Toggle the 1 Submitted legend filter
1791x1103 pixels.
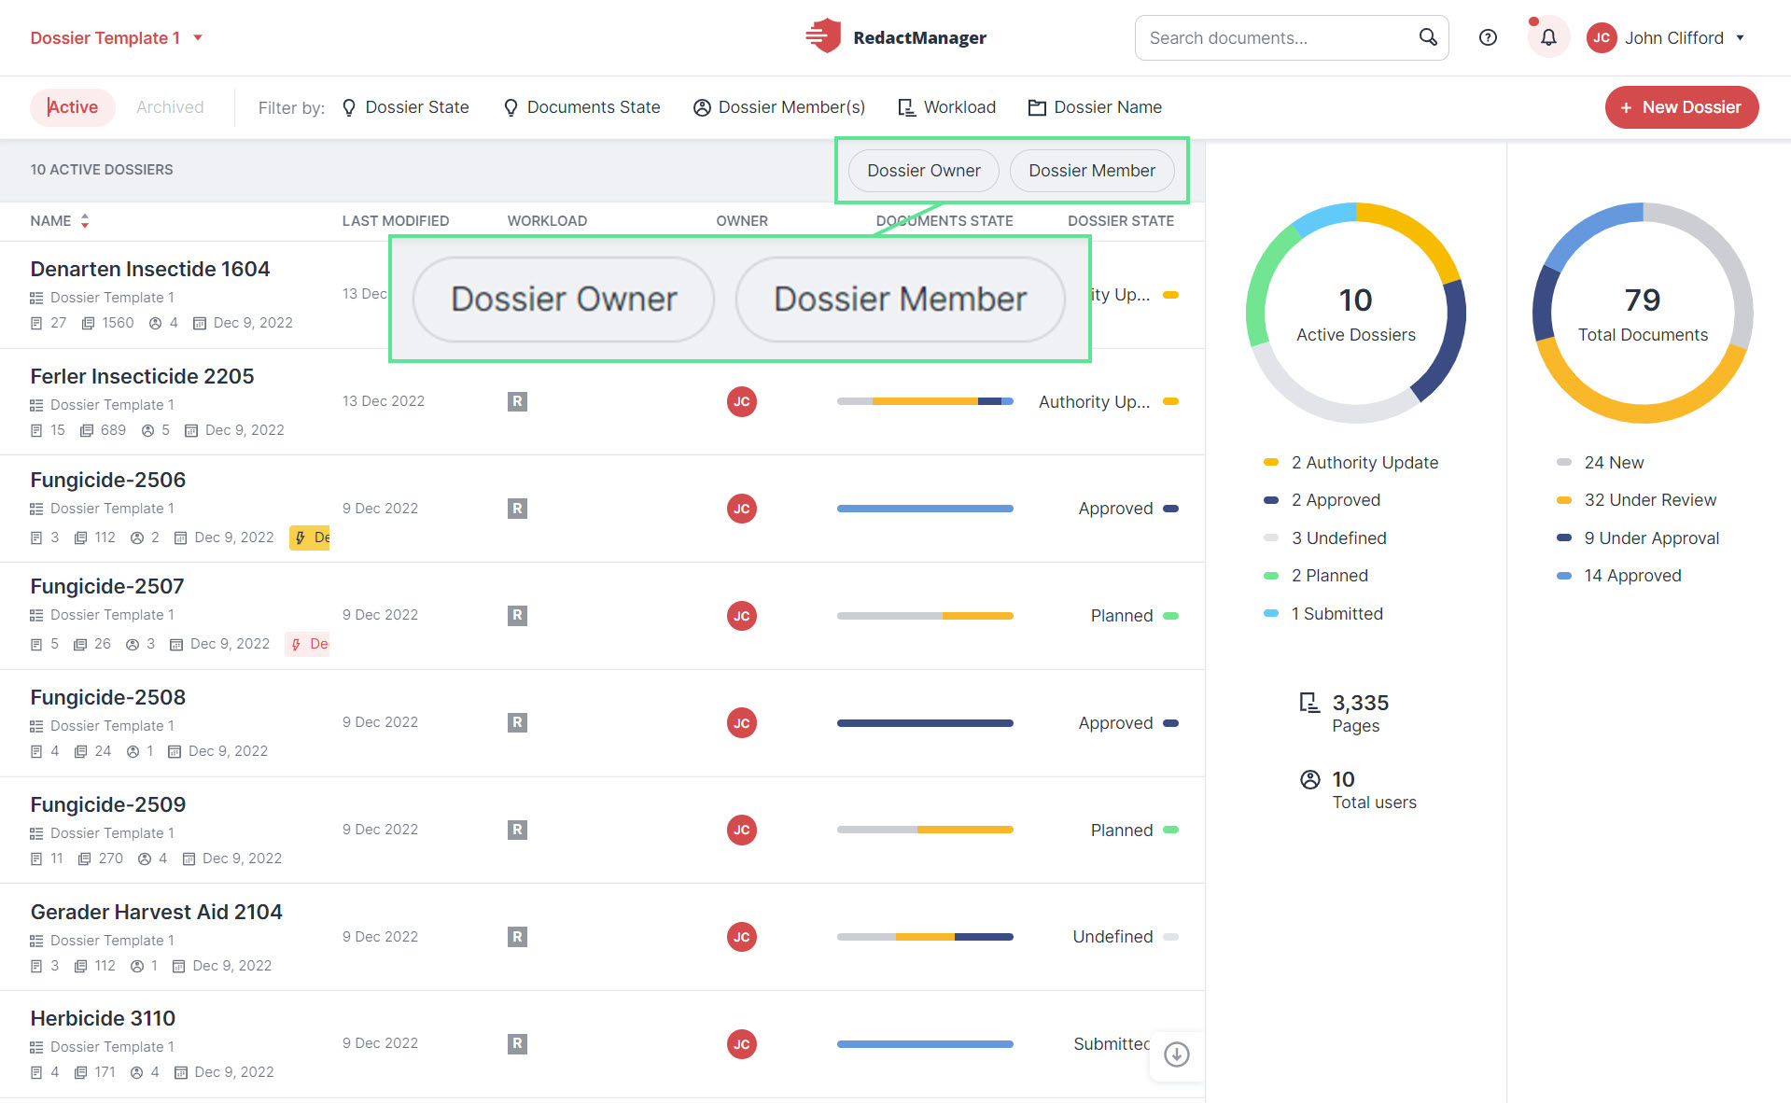[x=1322, y=614]
